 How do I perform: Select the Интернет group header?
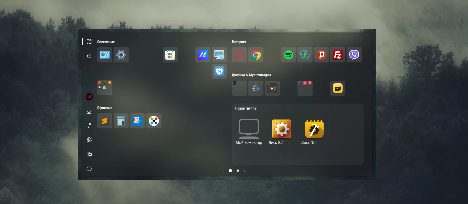(239, 42)
